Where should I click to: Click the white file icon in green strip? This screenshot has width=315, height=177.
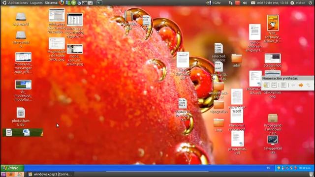click(x=9, y=132)
